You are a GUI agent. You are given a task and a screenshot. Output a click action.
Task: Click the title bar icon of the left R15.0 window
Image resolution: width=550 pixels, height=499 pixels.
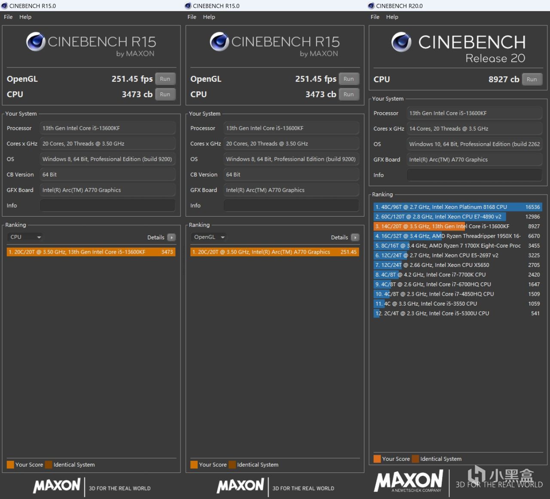[4, 6]
